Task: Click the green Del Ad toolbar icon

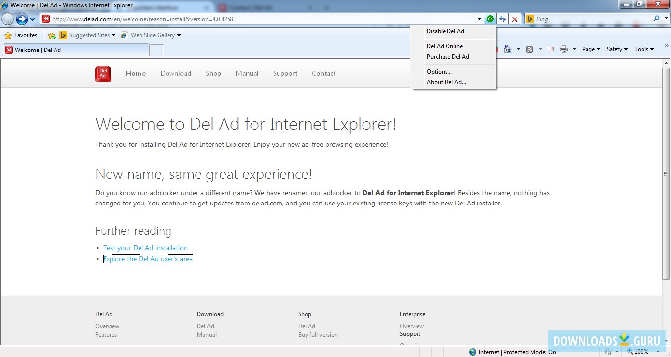Action: (x=490, y=19)
